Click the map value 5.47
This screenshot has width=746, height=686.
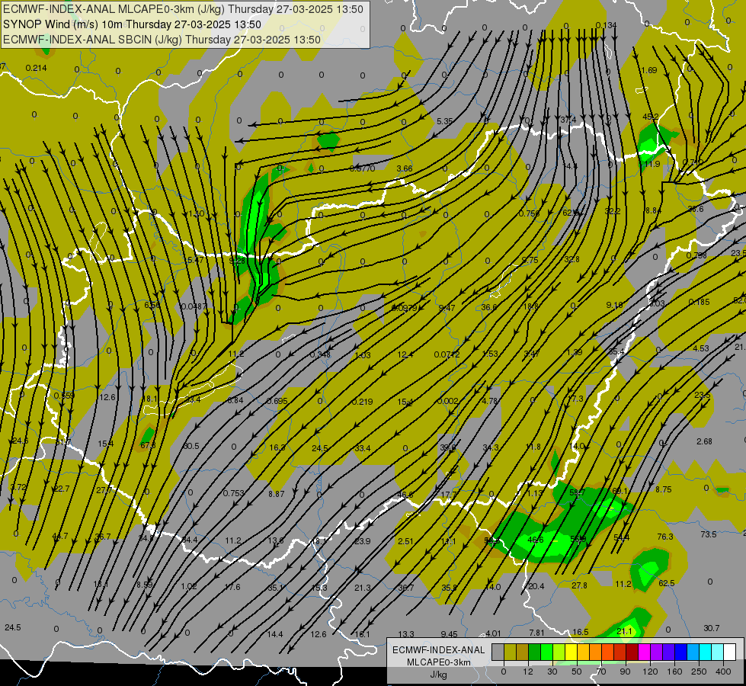pos(196,260)
